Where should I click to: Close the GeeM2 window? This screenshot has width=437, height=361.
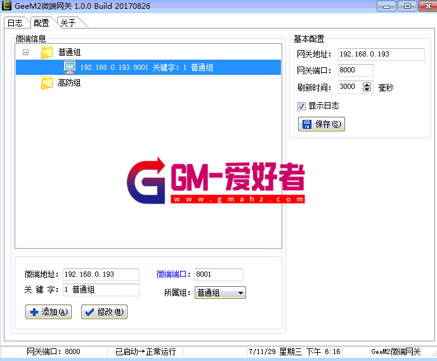pos(427,6)
